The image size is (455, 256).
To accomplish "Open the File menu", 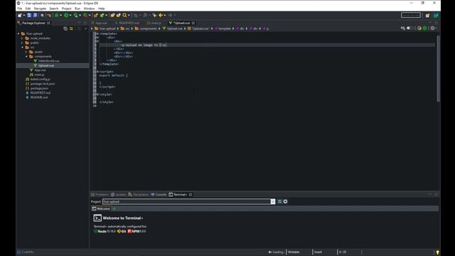I will click(19, 9).
